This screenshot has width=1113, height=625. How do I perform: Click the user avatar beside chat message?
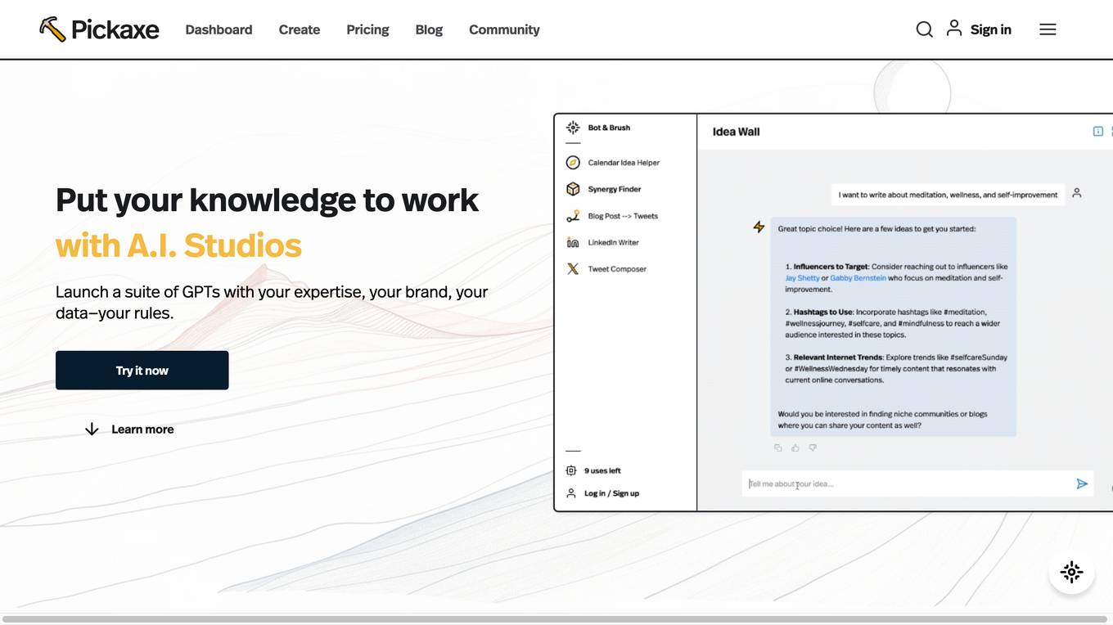tap(1077, 193)
